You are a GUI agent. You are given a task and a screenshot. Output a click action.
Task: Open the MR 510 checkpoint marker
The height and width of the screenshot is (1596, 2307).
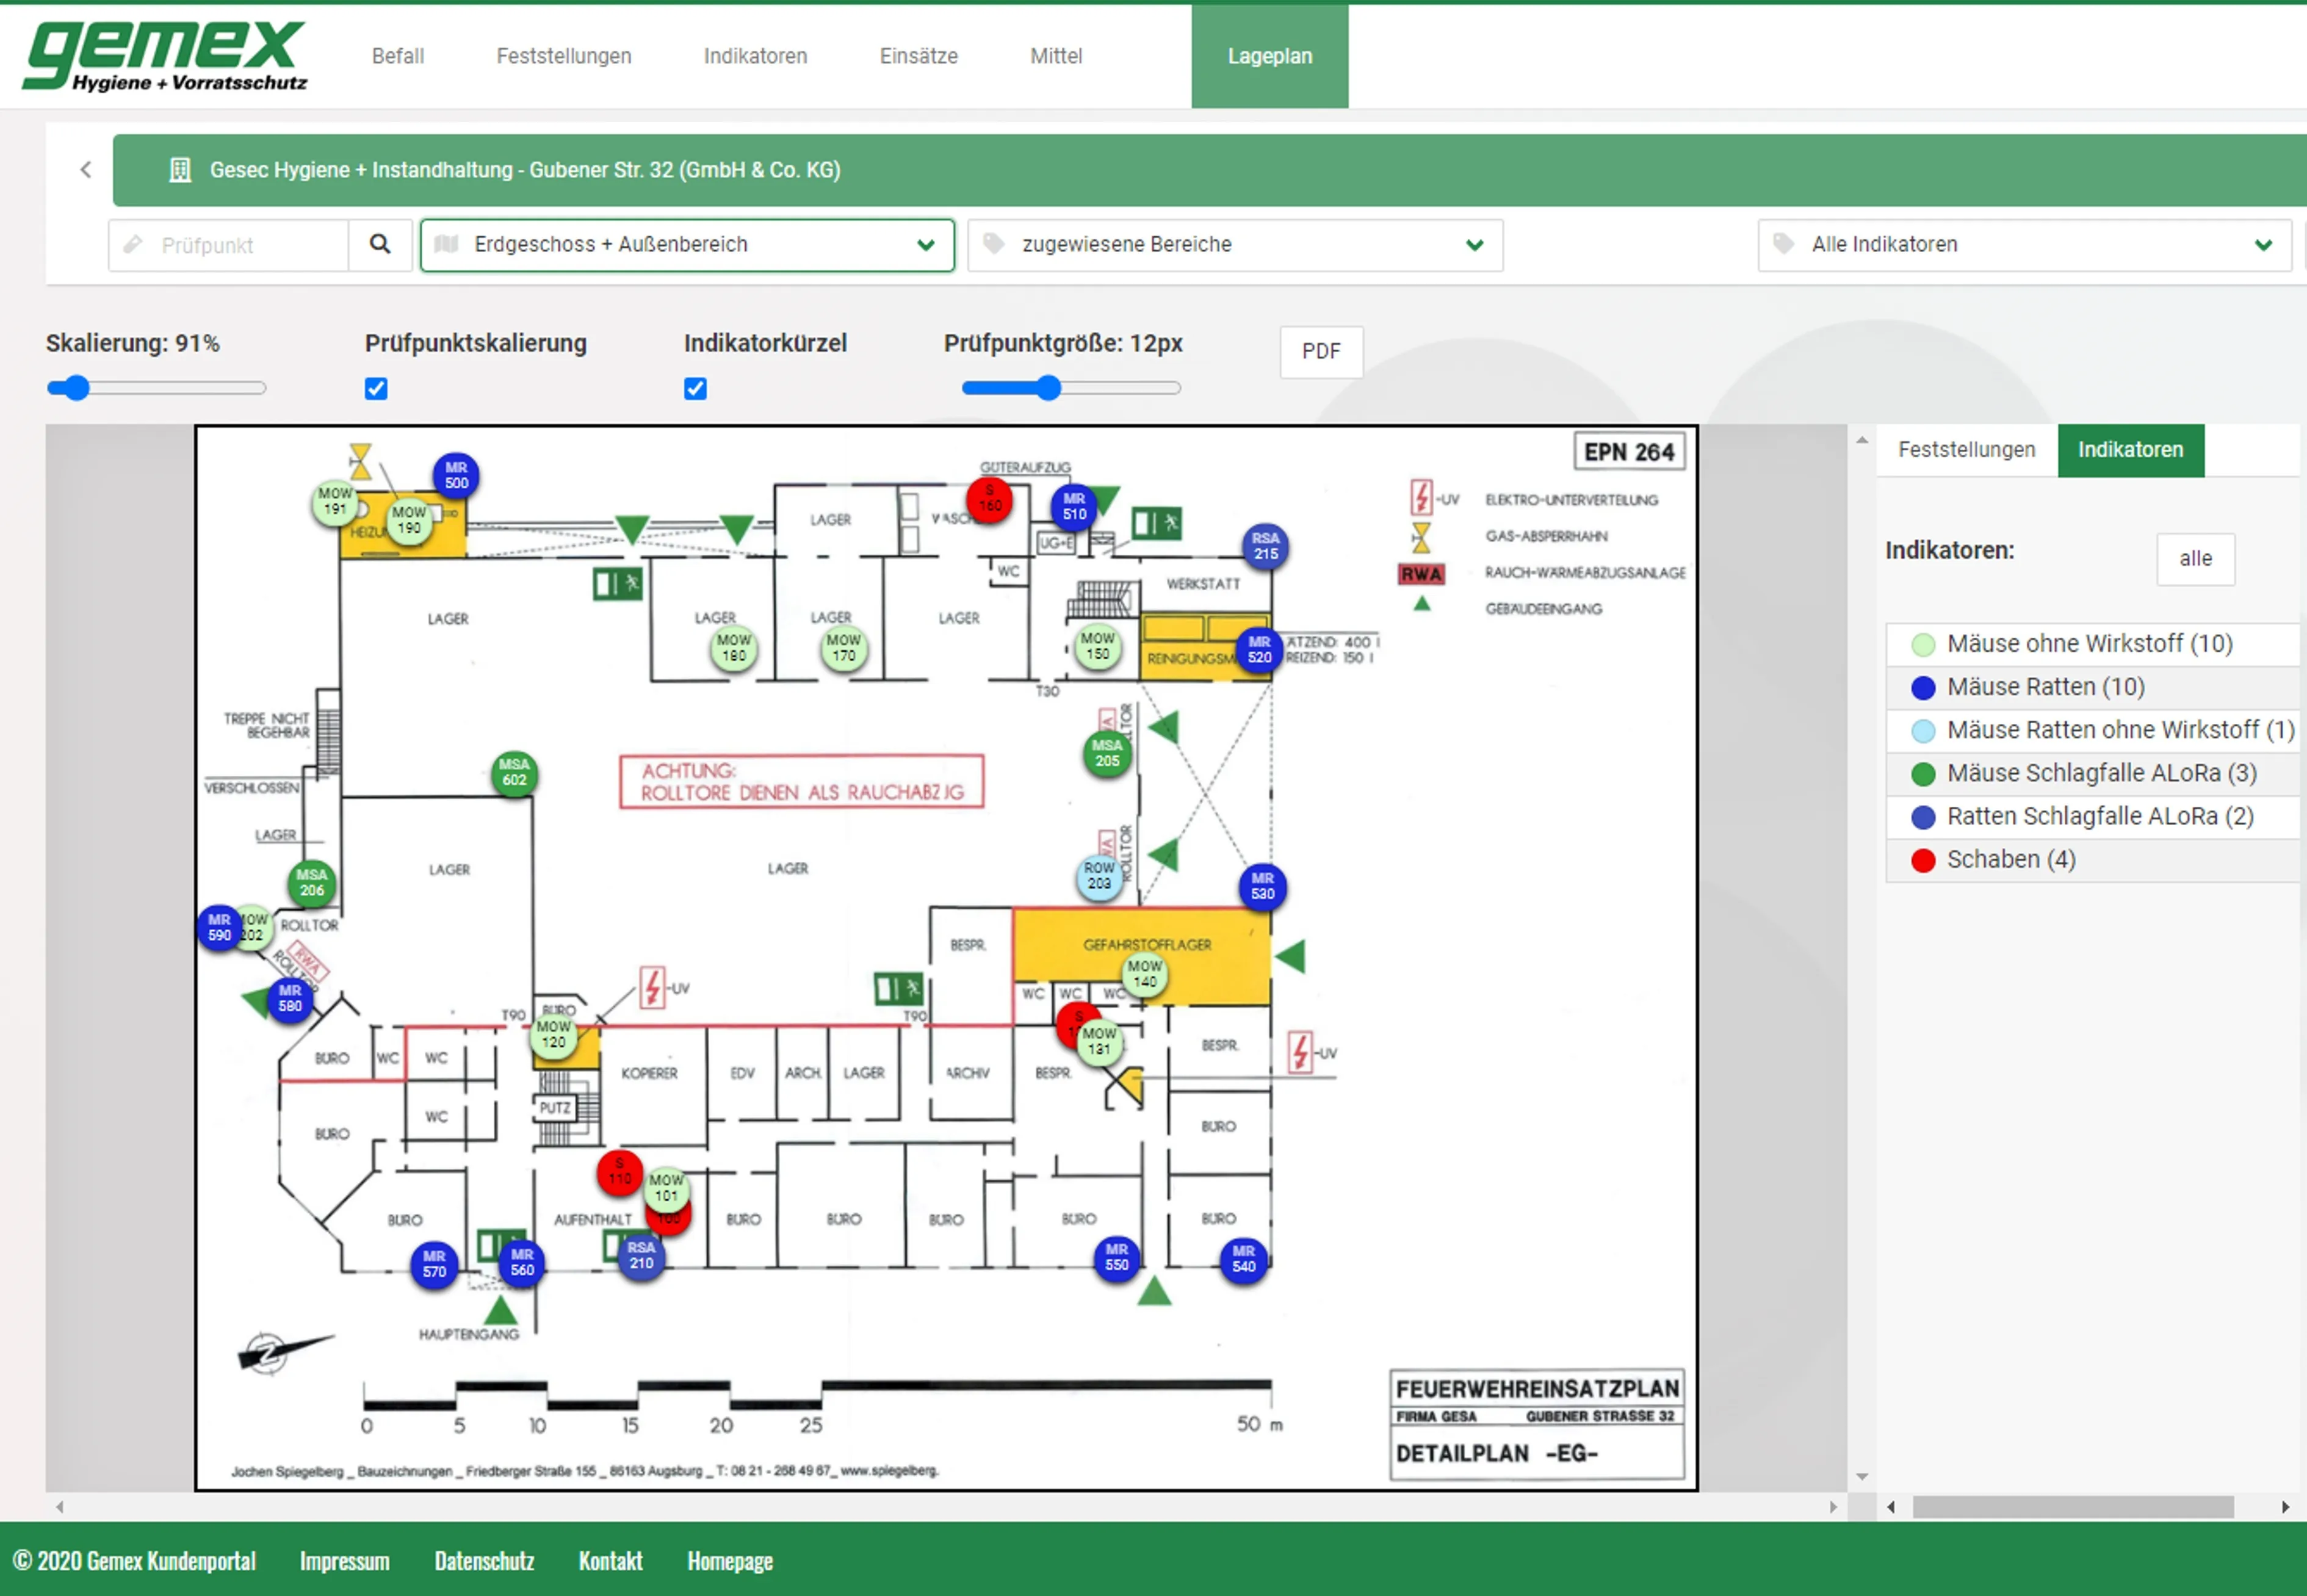coord(1074,507)
